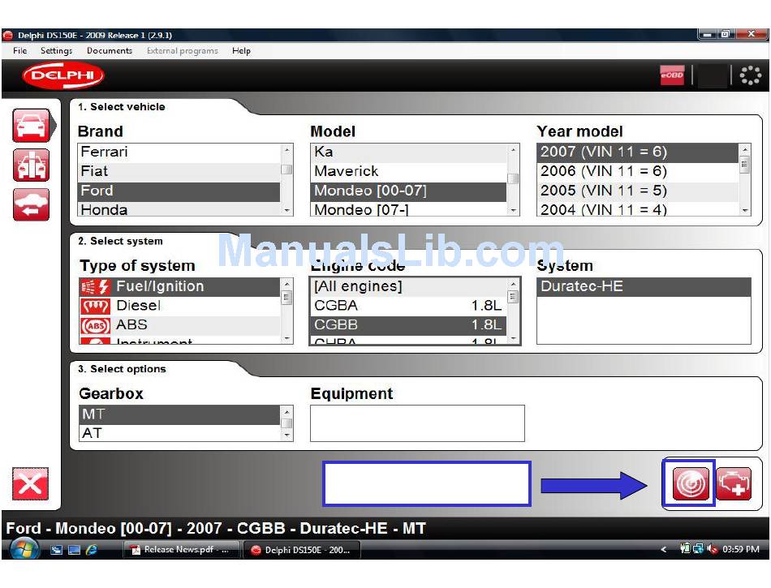Click the two-cars icon in left sidebar
The width and height of the screenshot is (771, 588).
pyautogui.click(x=31, y=165)
